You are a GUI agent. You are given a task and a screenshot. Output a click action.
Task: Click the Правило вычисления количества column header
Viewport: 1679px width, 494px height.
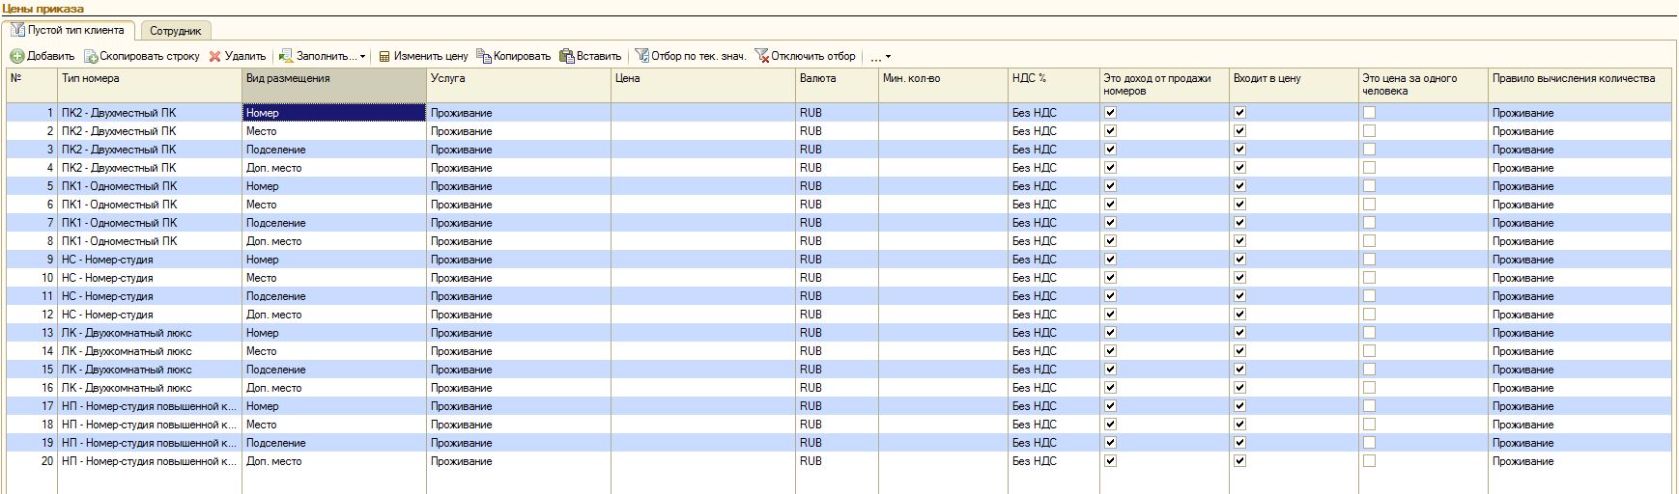(1579, 85)
